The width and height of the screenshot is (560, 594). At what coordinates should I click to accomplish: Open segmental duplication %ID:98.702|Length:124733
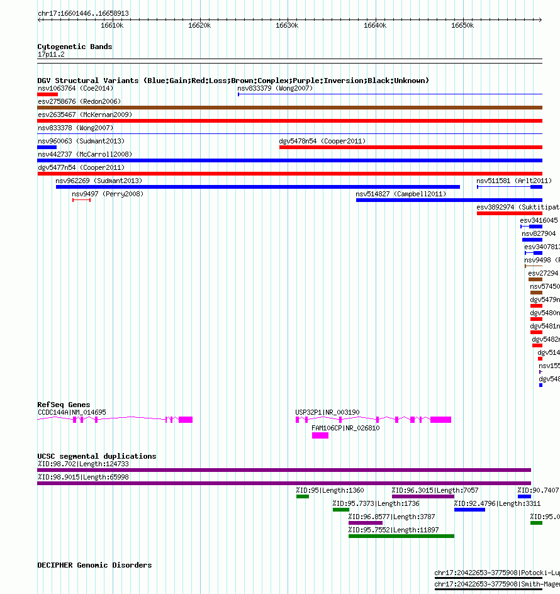pyautogui.click(x=284, y=470)
